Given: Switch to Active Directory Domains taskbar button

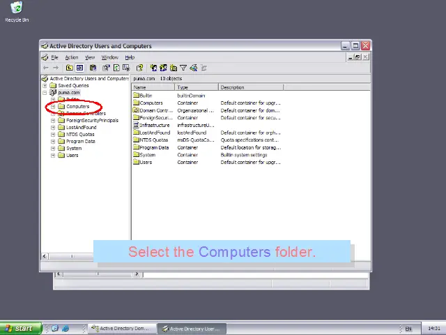Looking at the screenshot, I should coord(123,329).
